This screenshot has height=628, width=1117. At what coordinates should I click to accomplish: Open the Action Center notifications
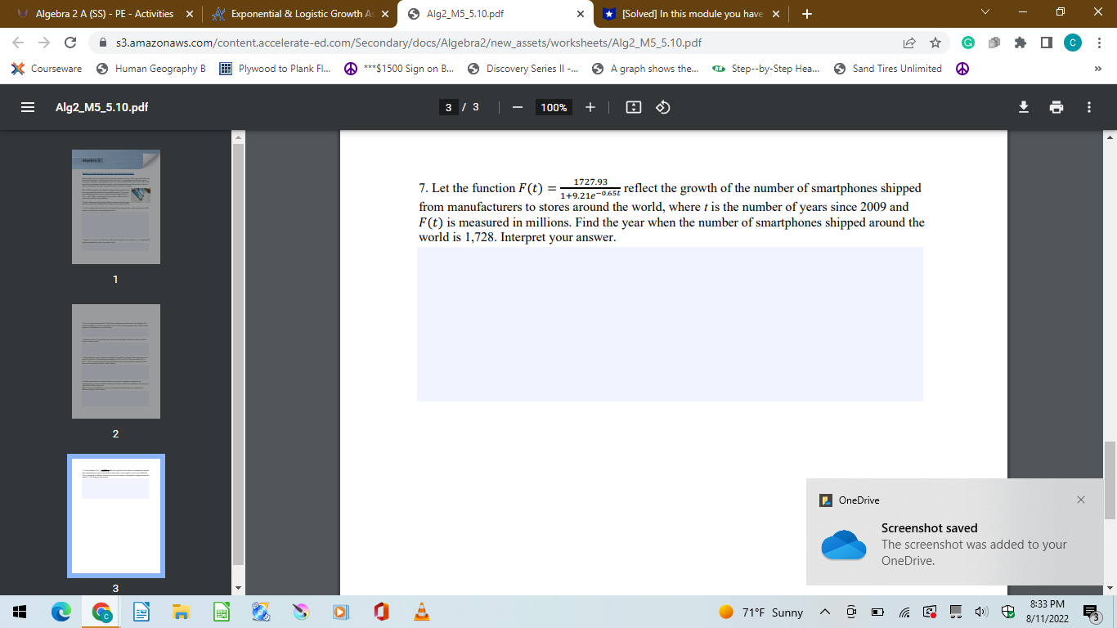click(x=1091, y=612)
